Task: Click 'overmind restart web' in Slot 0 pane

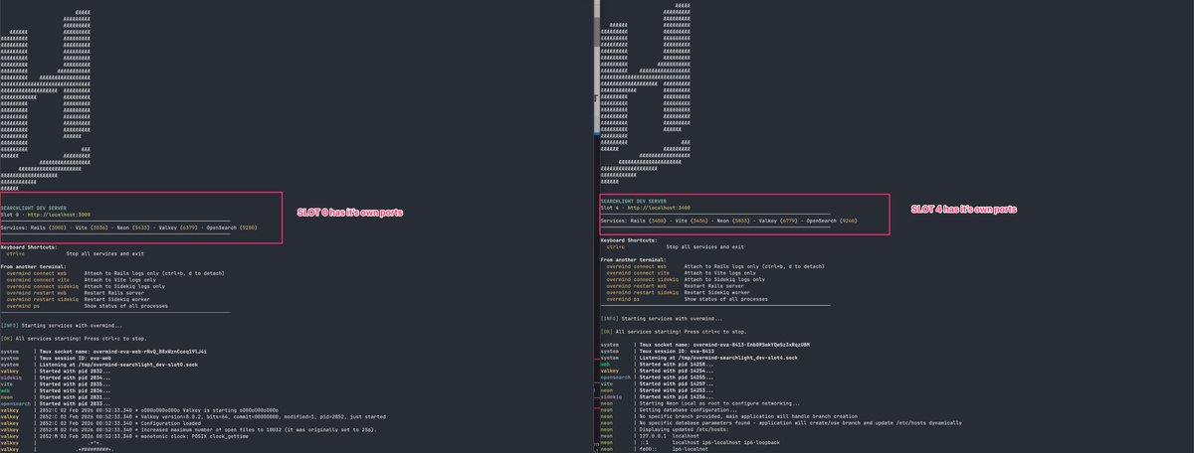Action: [37, 292]
